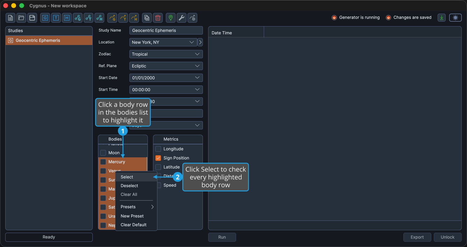Check the Neptune row checkbox
Viewport: 467px width, 247px height.
coord(103,225)
